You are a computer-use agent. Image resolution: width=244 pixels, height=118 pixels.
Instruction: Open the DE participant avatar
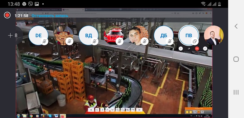click(38, 35)
